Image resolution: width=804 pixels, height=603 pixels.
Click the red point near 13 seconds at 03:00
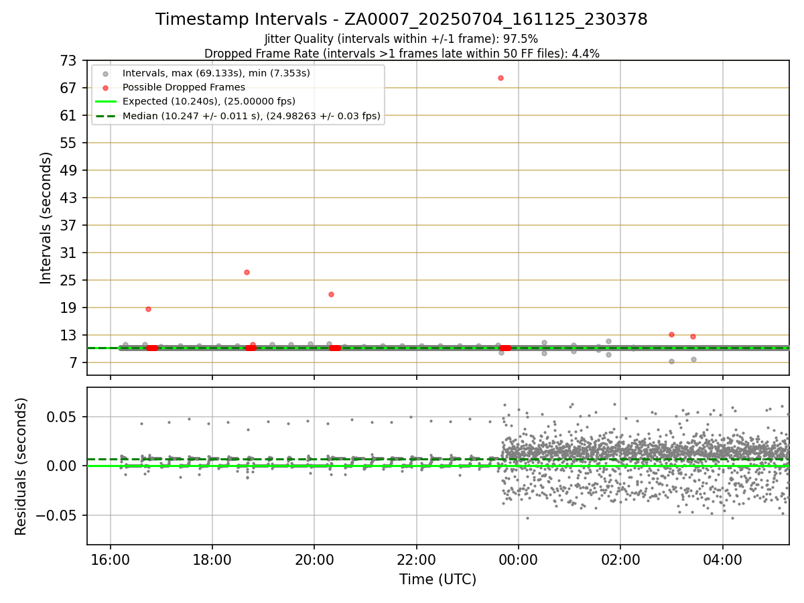point(671,334)
